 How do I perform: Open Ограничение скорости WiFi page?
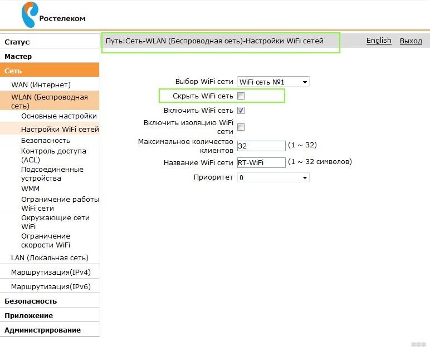(x=46, y=240)
